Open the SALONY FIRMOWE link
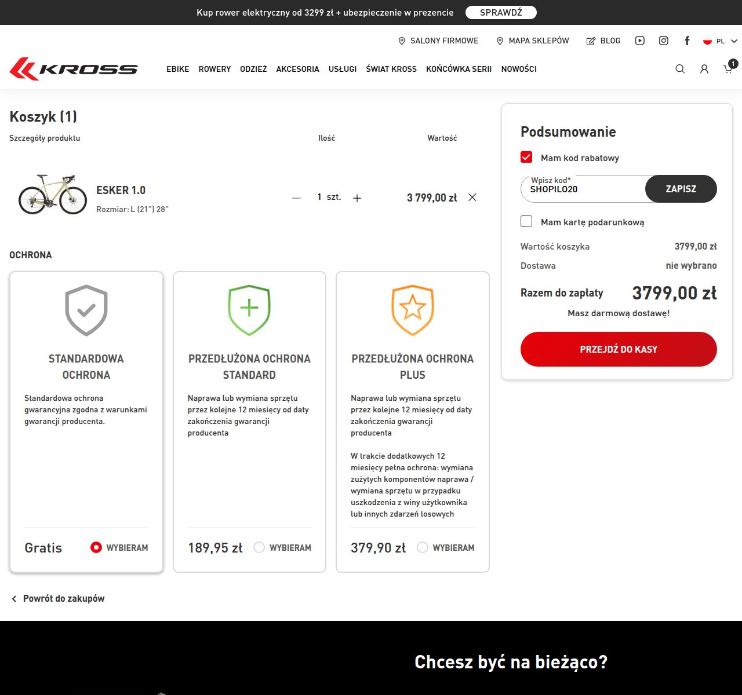 click(438, 41)
